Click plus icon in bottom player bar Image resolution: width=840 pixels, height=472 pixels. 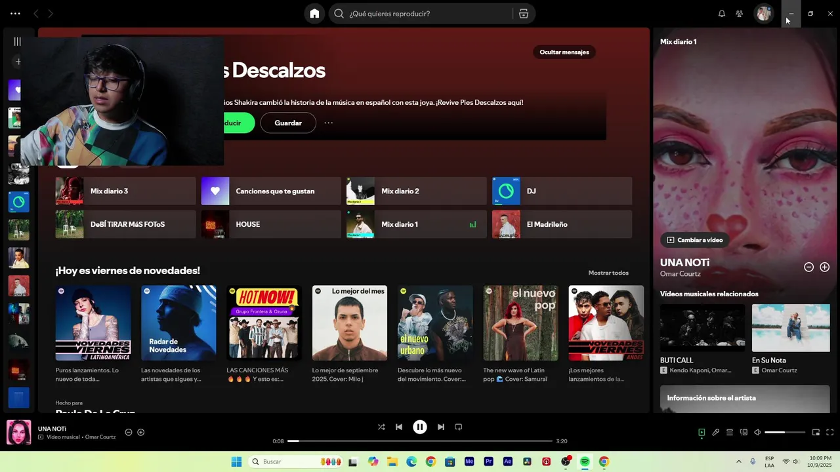click(140, 432)
